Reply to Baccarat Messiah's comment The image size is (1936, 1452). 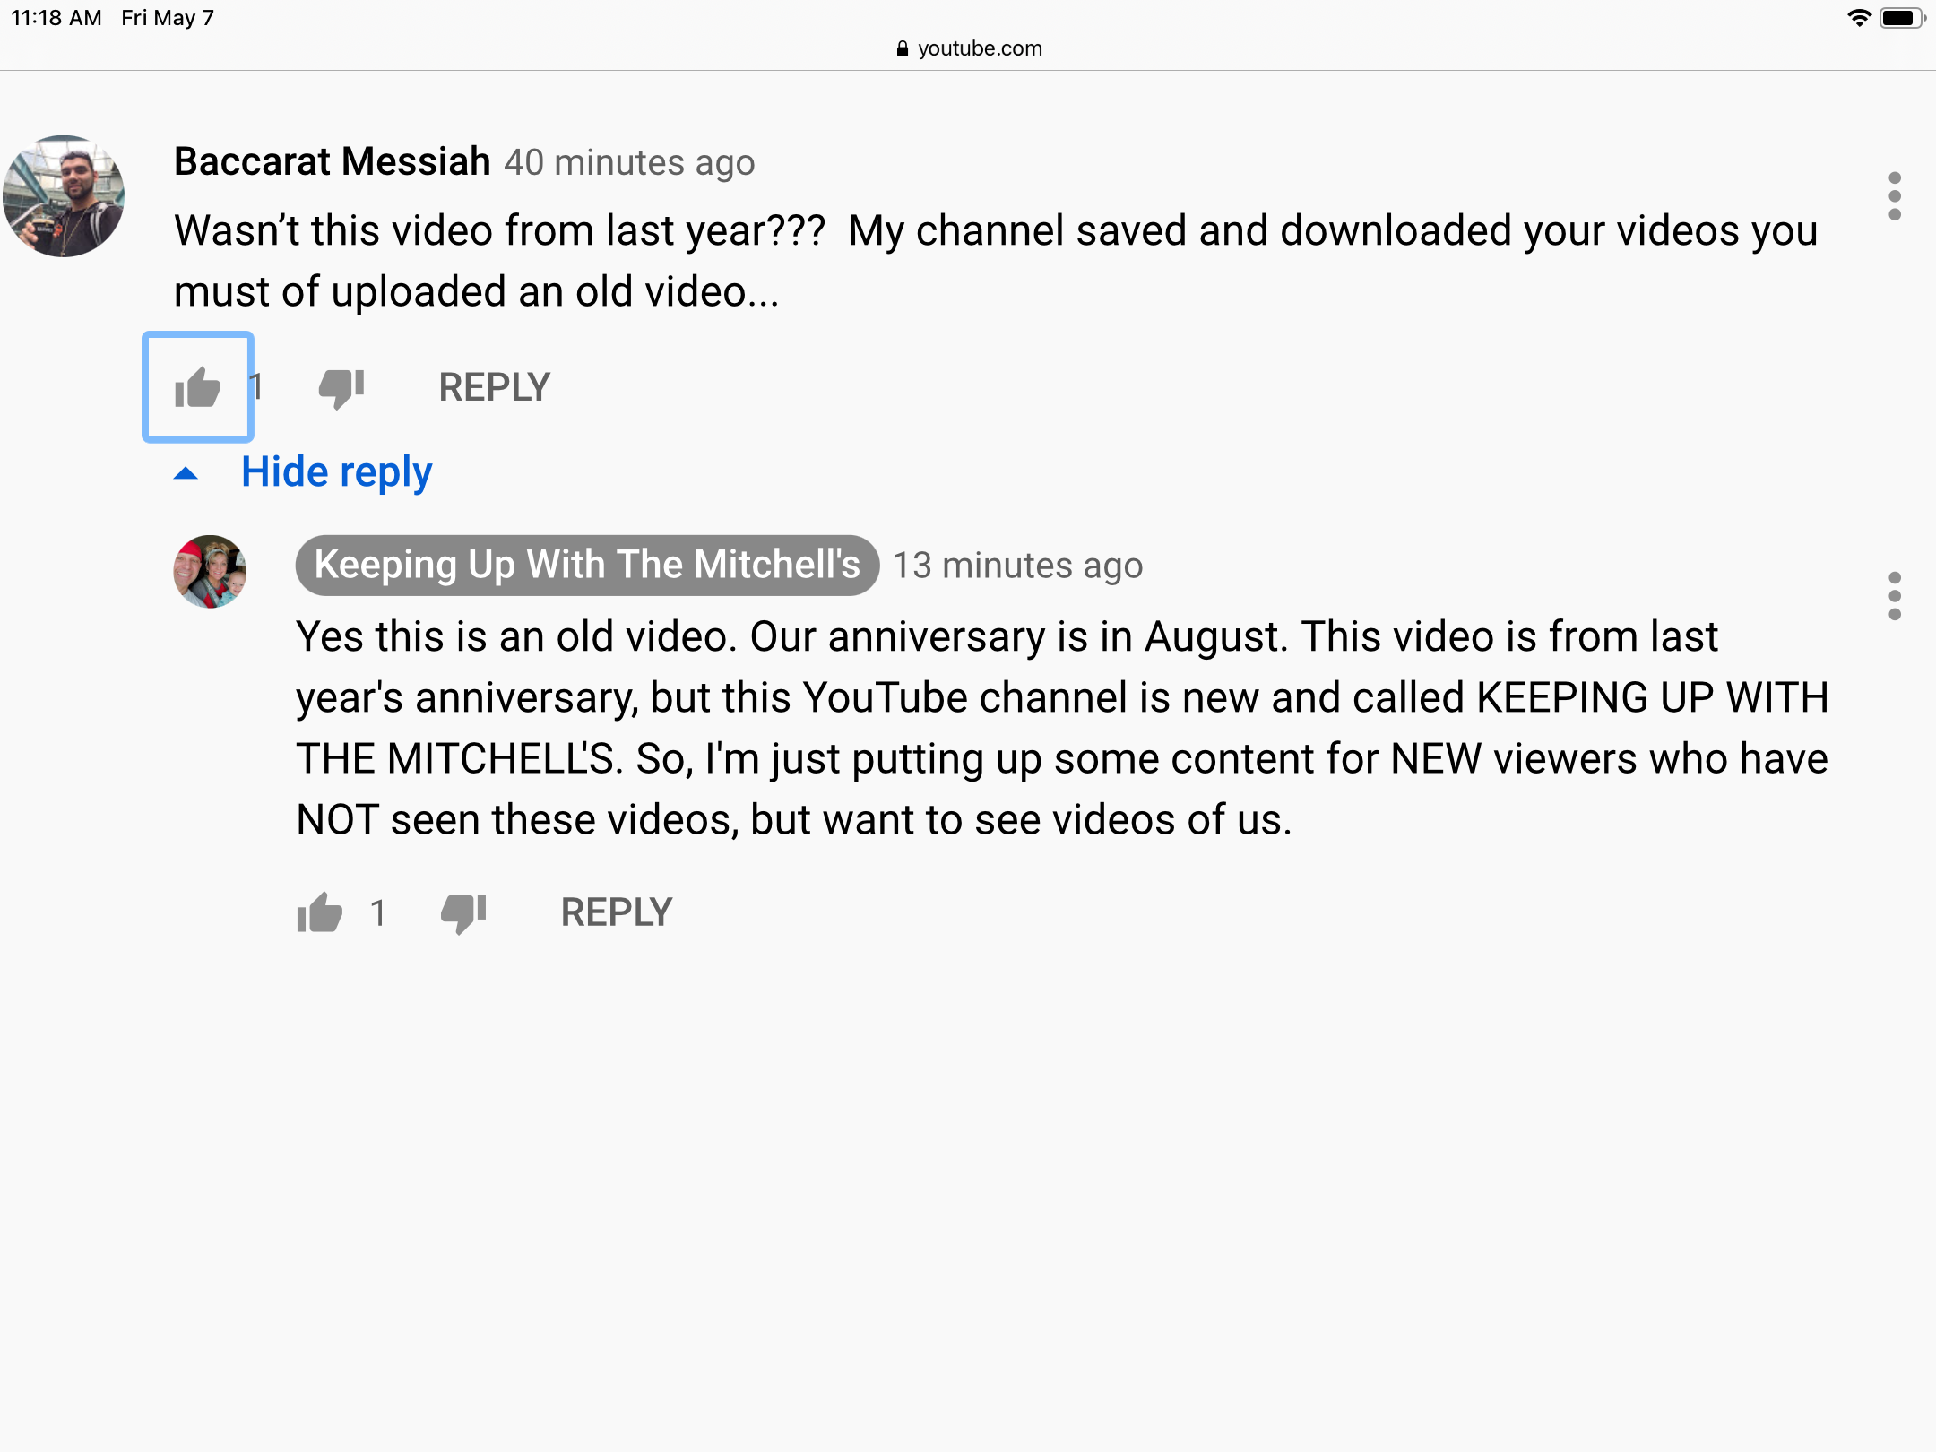click(x=494, y=387)
